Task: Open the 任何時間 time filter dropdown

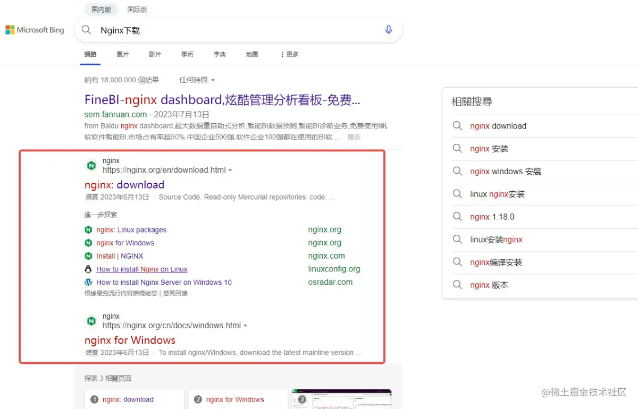Action: coord(197,80)
